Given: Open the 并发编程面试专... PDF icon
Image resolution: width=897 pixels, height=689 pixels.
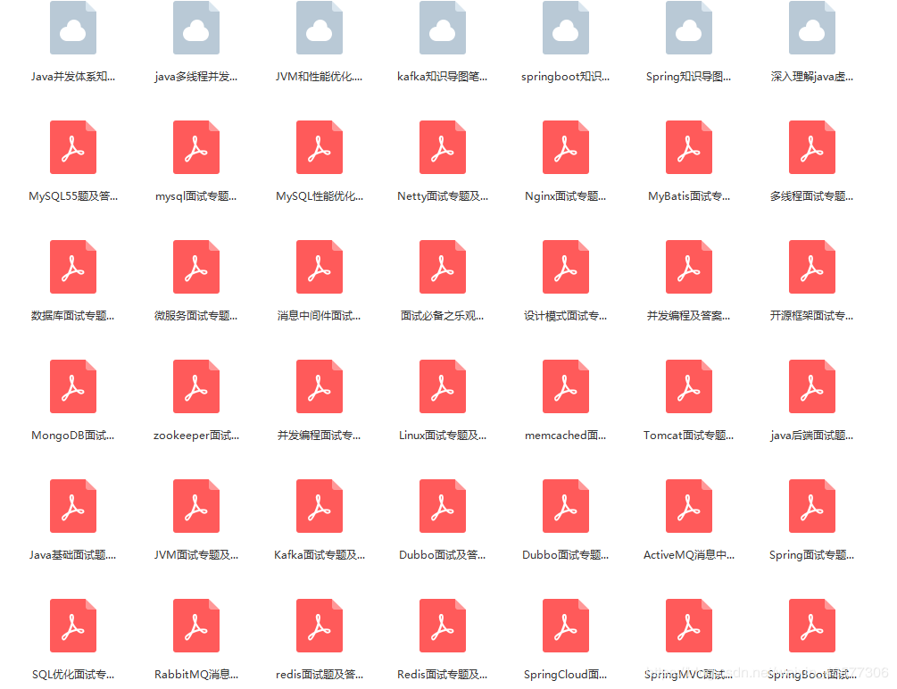Looking at the screenshot, I should (320, 386).
